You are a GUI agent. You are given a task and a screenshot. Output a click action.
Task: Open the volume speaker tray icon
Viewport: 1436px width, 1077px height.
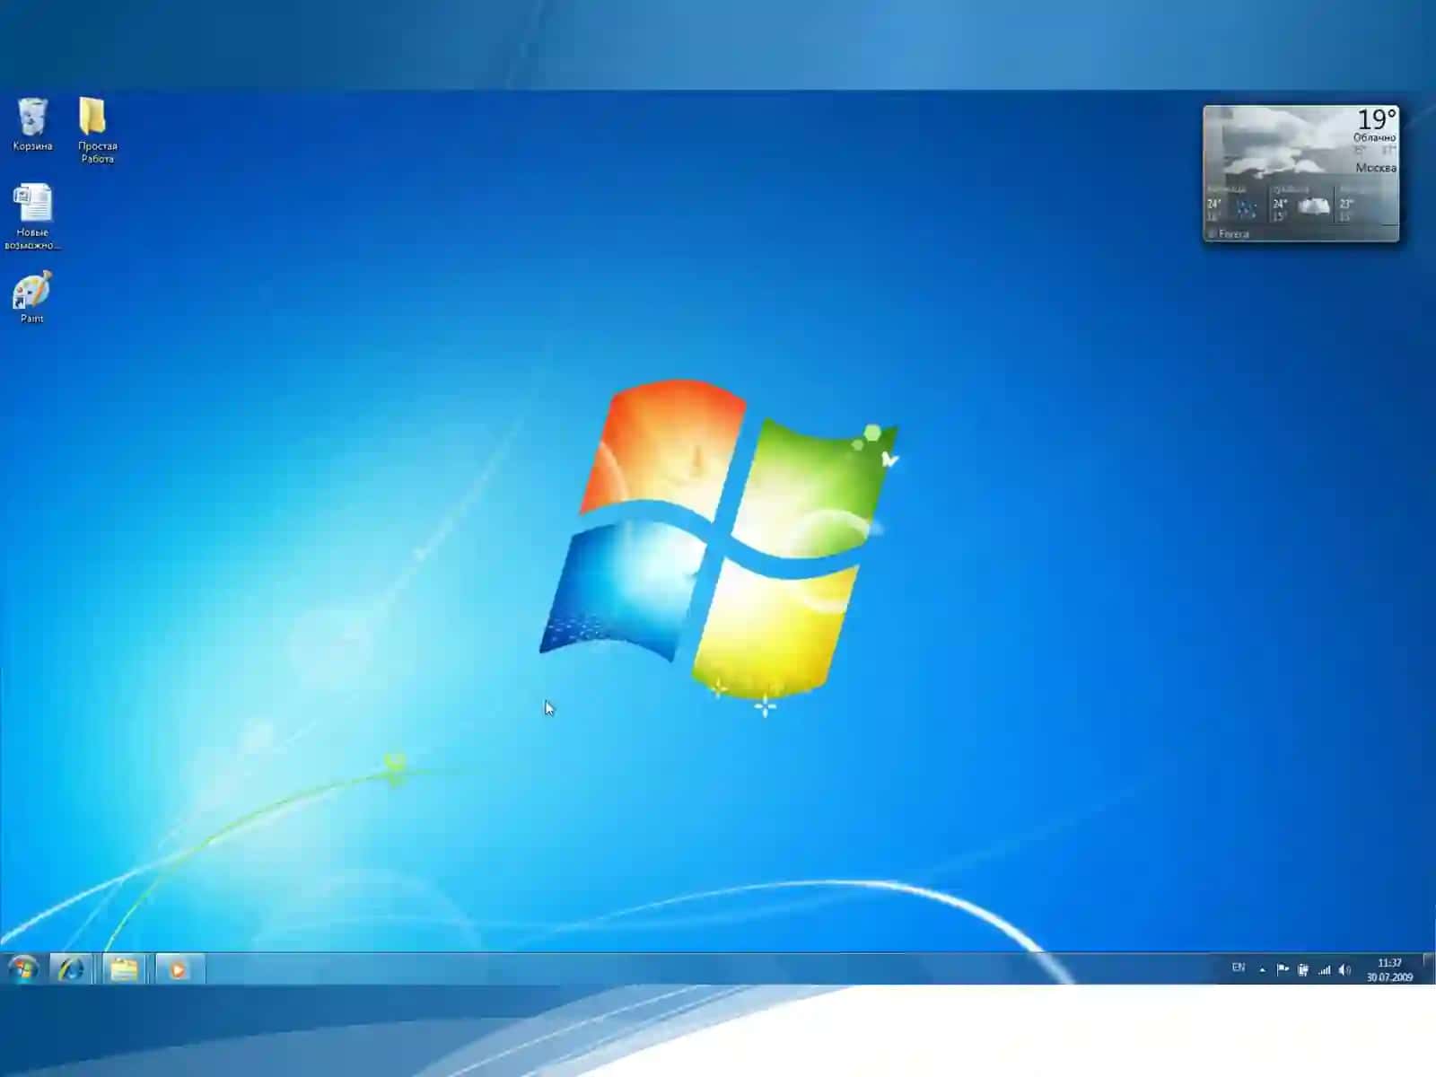1344,969
